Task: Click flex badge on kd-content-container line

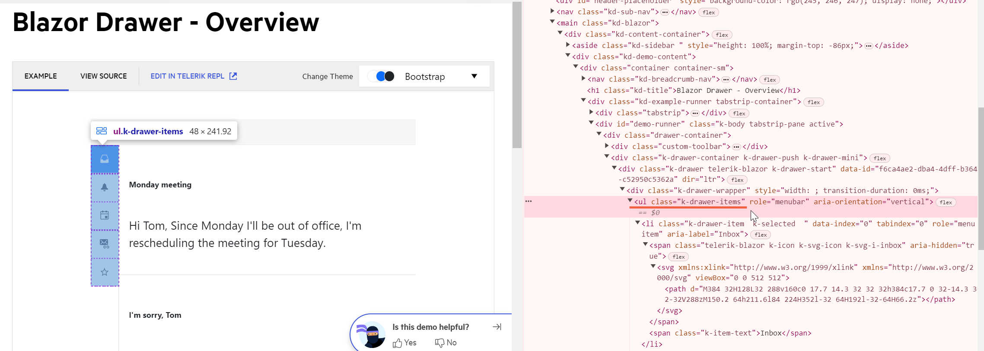Action: pos(722,35)
